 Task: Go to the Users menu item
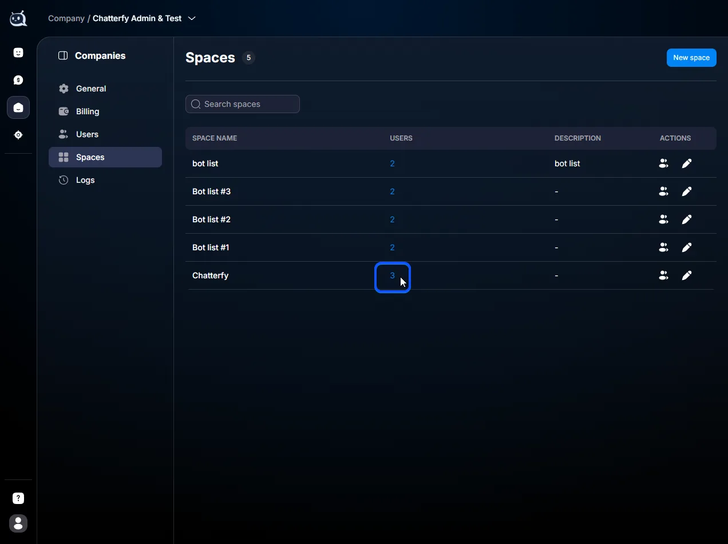(x=105, y=134)
